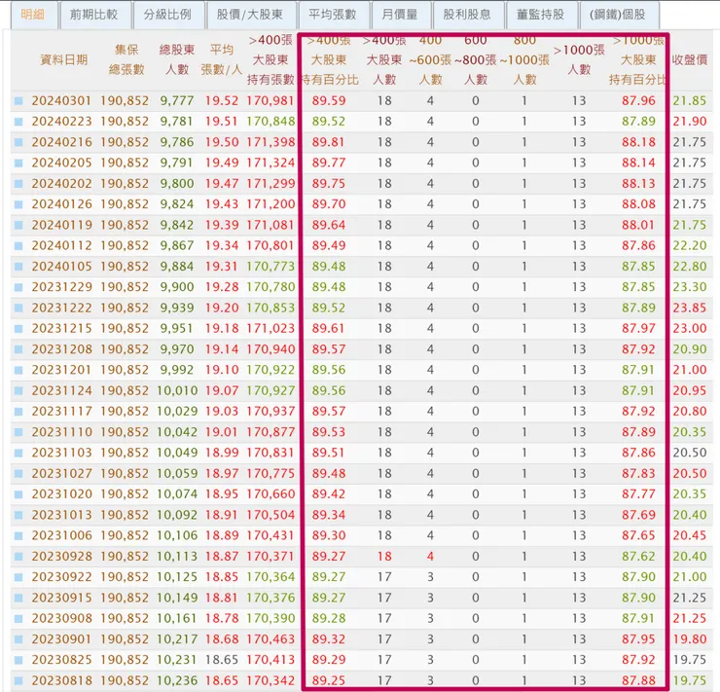Select the 平均張數 tab
The image size is (720, 692).
333,15
